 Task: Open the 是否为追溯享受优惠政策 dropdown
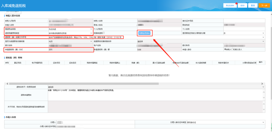click(x=71, y=41)
